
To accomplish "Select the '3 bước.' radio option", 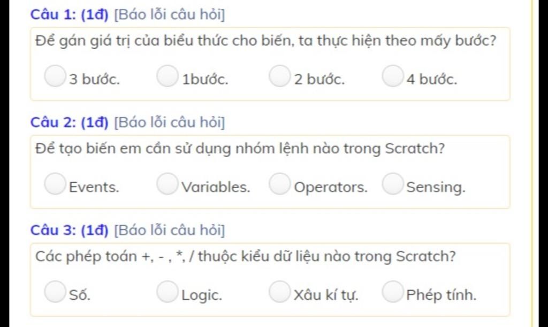I will 55,76.
